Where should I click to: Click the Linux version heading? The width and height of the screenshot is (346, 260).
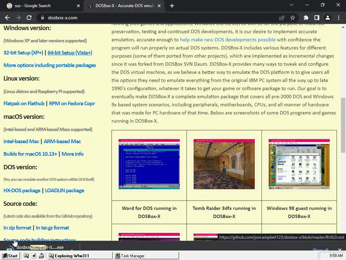coord(21,79)
